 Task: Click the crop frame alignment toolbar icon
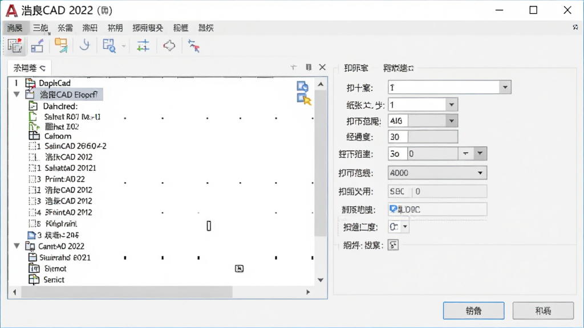tap(143, 46)
